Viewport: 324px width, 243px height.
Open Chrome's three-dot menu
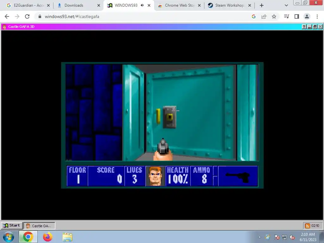tap(317, 16)
